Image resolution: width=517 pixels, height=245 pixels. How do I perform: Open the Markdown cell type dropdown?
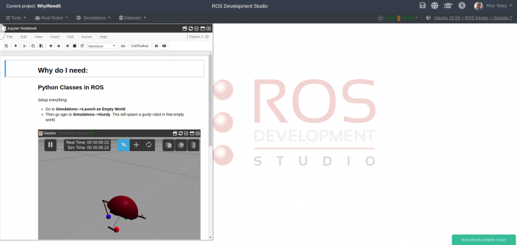click(102, 46)
